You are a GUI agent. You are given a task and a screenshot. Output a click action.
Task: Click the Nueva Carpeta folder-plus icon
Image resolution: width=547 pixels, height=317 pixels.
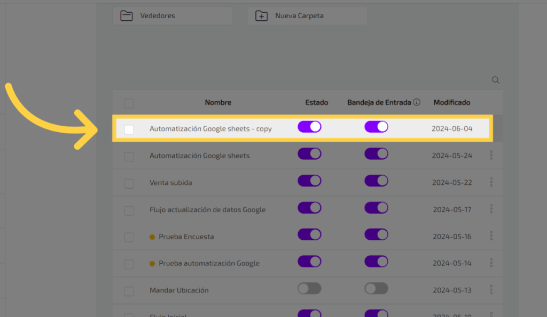click(261, 16)
